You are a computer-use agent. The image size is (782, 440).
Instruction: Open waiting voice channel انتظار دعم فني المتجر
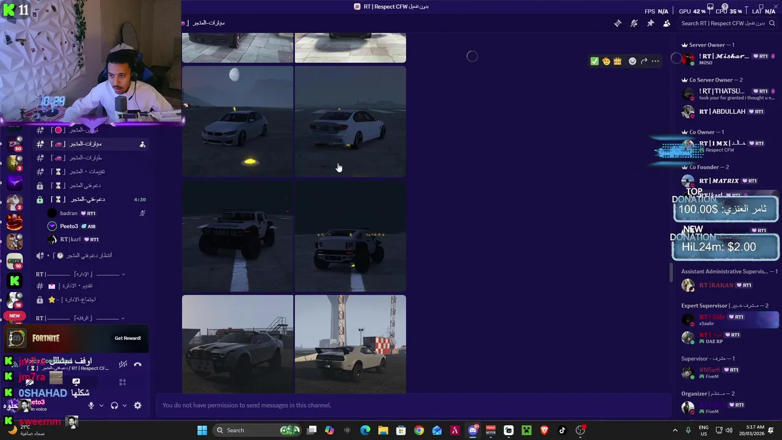92,255
